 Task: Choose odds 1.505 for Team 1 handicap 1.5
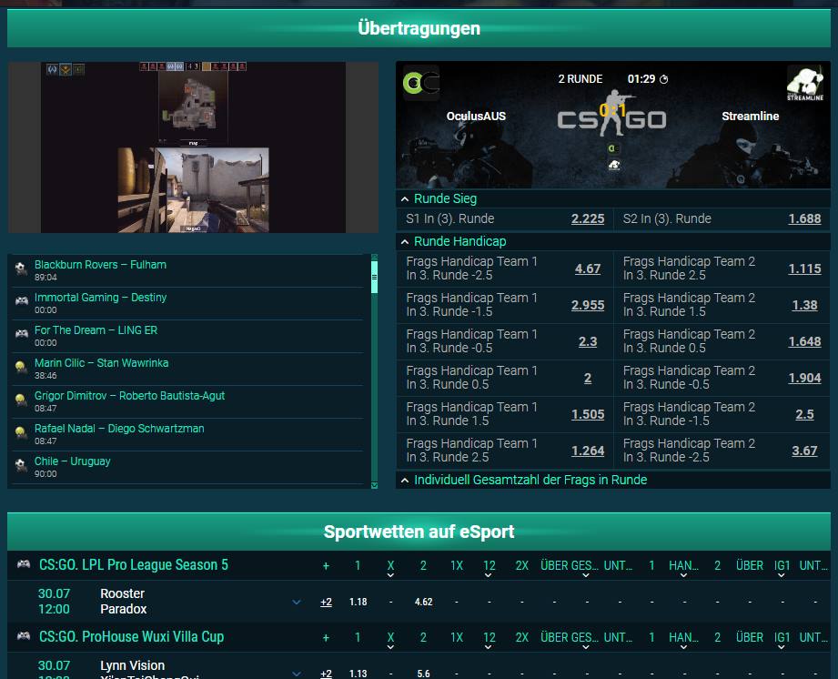pos(588,414)
